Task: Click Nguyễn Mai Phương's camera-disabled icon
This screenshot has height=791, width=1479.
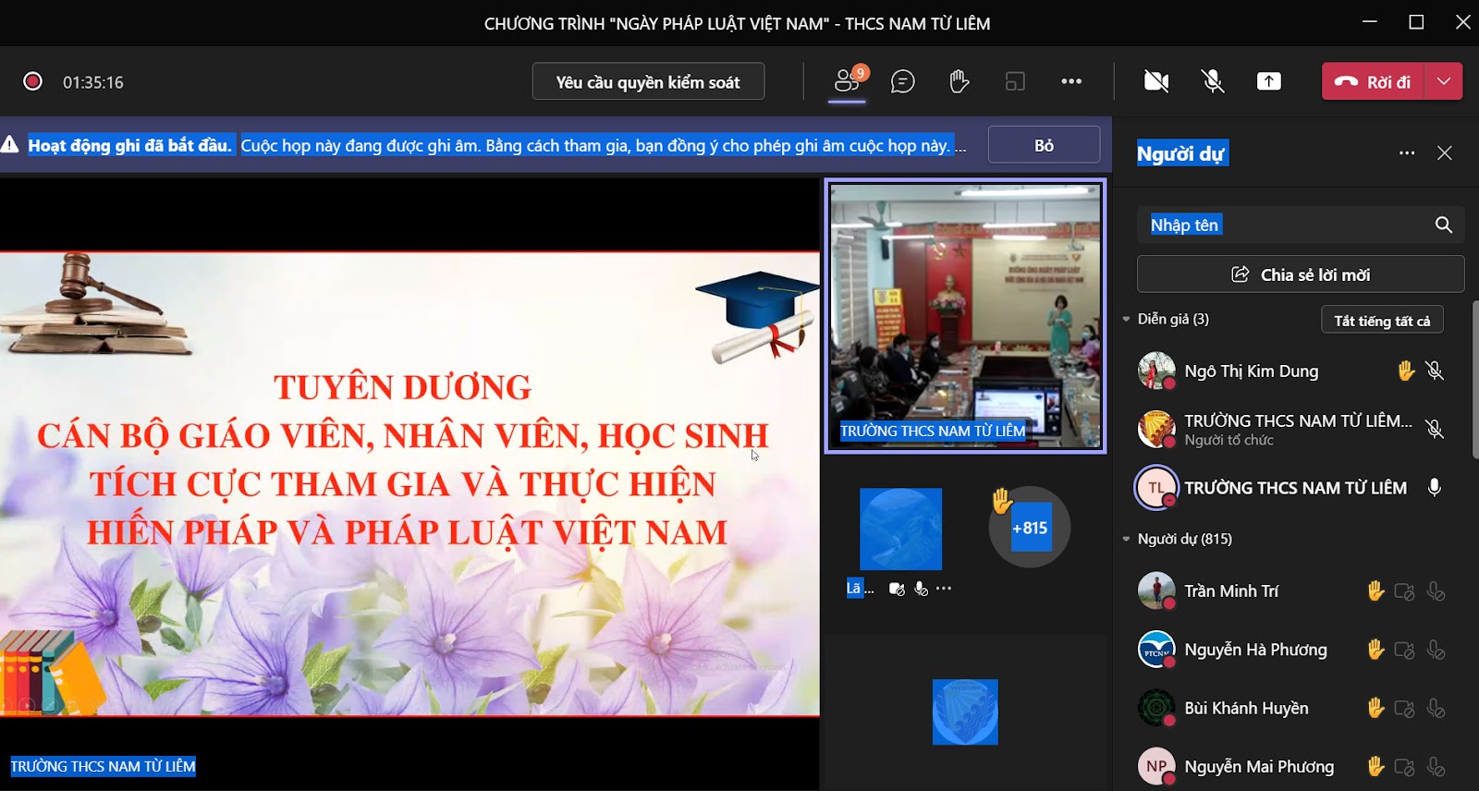Action: point(1404,767)
